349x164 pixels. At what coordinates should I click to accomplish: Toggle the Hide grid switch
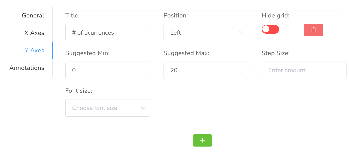(x=270, y=29)
